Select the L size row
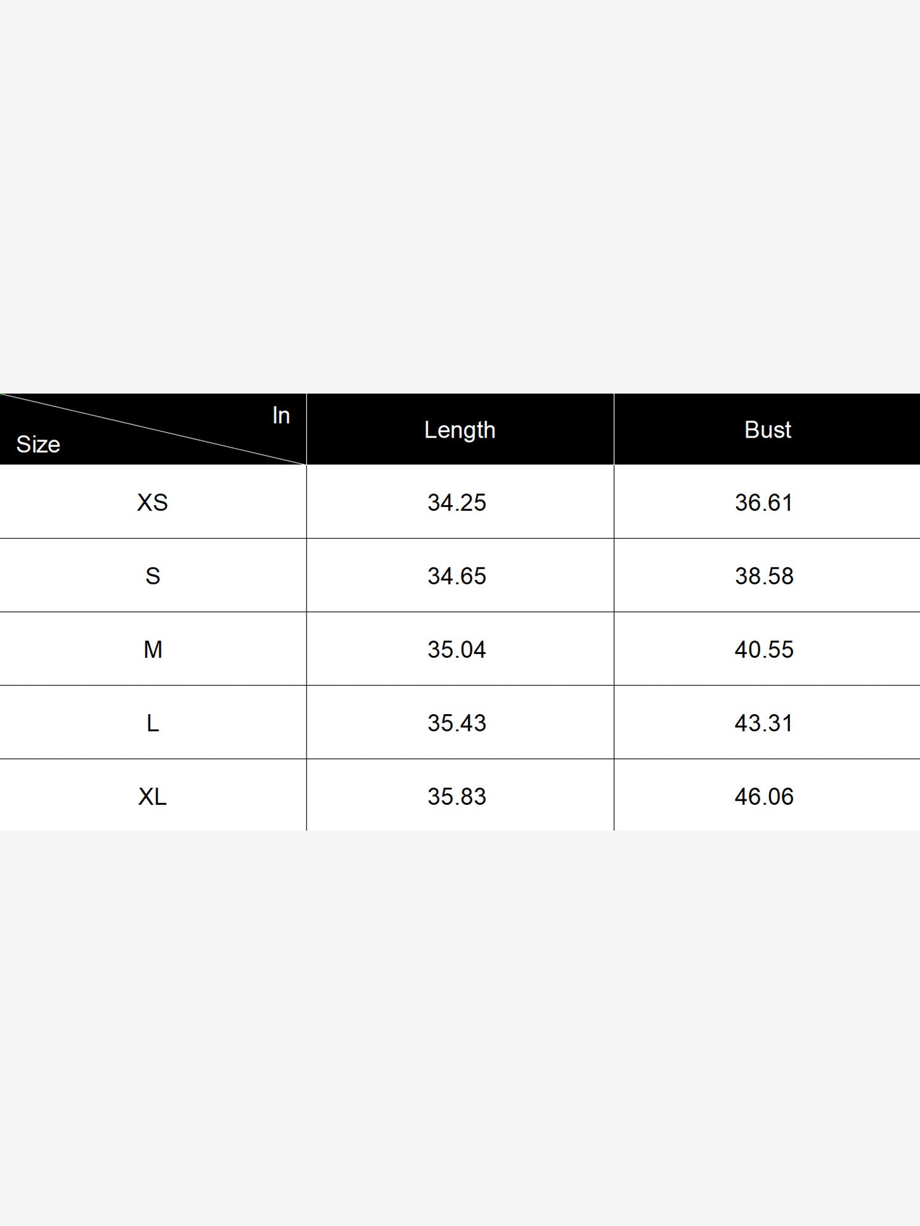 pos(460,723)
